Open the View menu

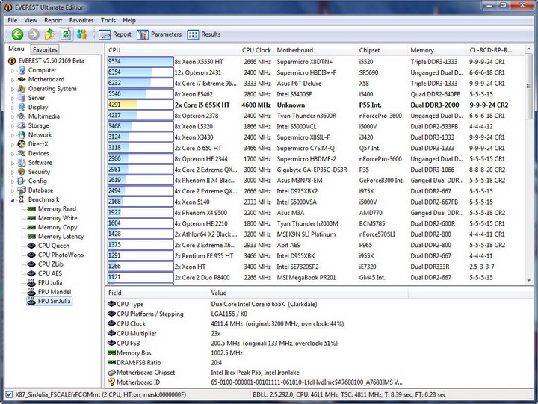(31, 20)
